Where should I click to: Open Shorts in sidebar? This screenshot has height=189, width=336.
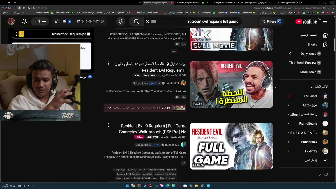317,44
